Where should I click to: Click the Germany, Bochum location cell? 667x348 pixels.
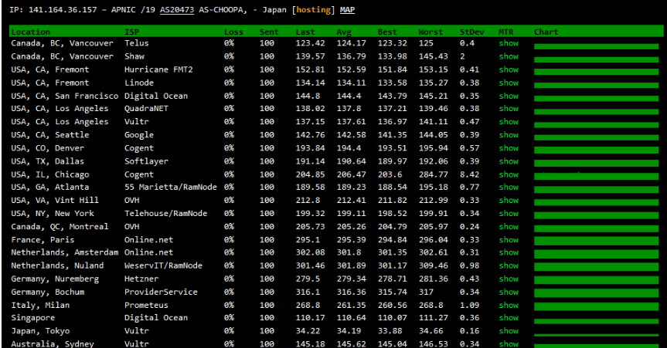pyautogui.click(x=48, y=292)
